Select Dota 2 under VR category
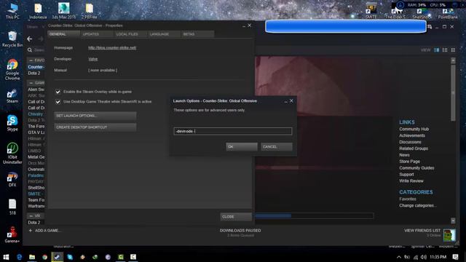The width and height of the screenshot is (466, 262). coord(34,223)
